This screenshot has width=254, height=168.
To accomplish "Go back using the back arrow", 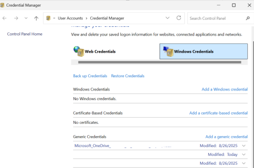I will (x=4, y=18).
